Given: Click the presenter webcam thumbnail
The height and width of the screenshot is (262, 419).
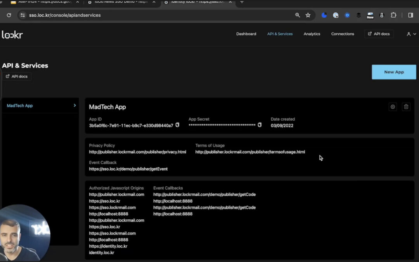Looking at the screenshot, I should (x=25, y=233).
